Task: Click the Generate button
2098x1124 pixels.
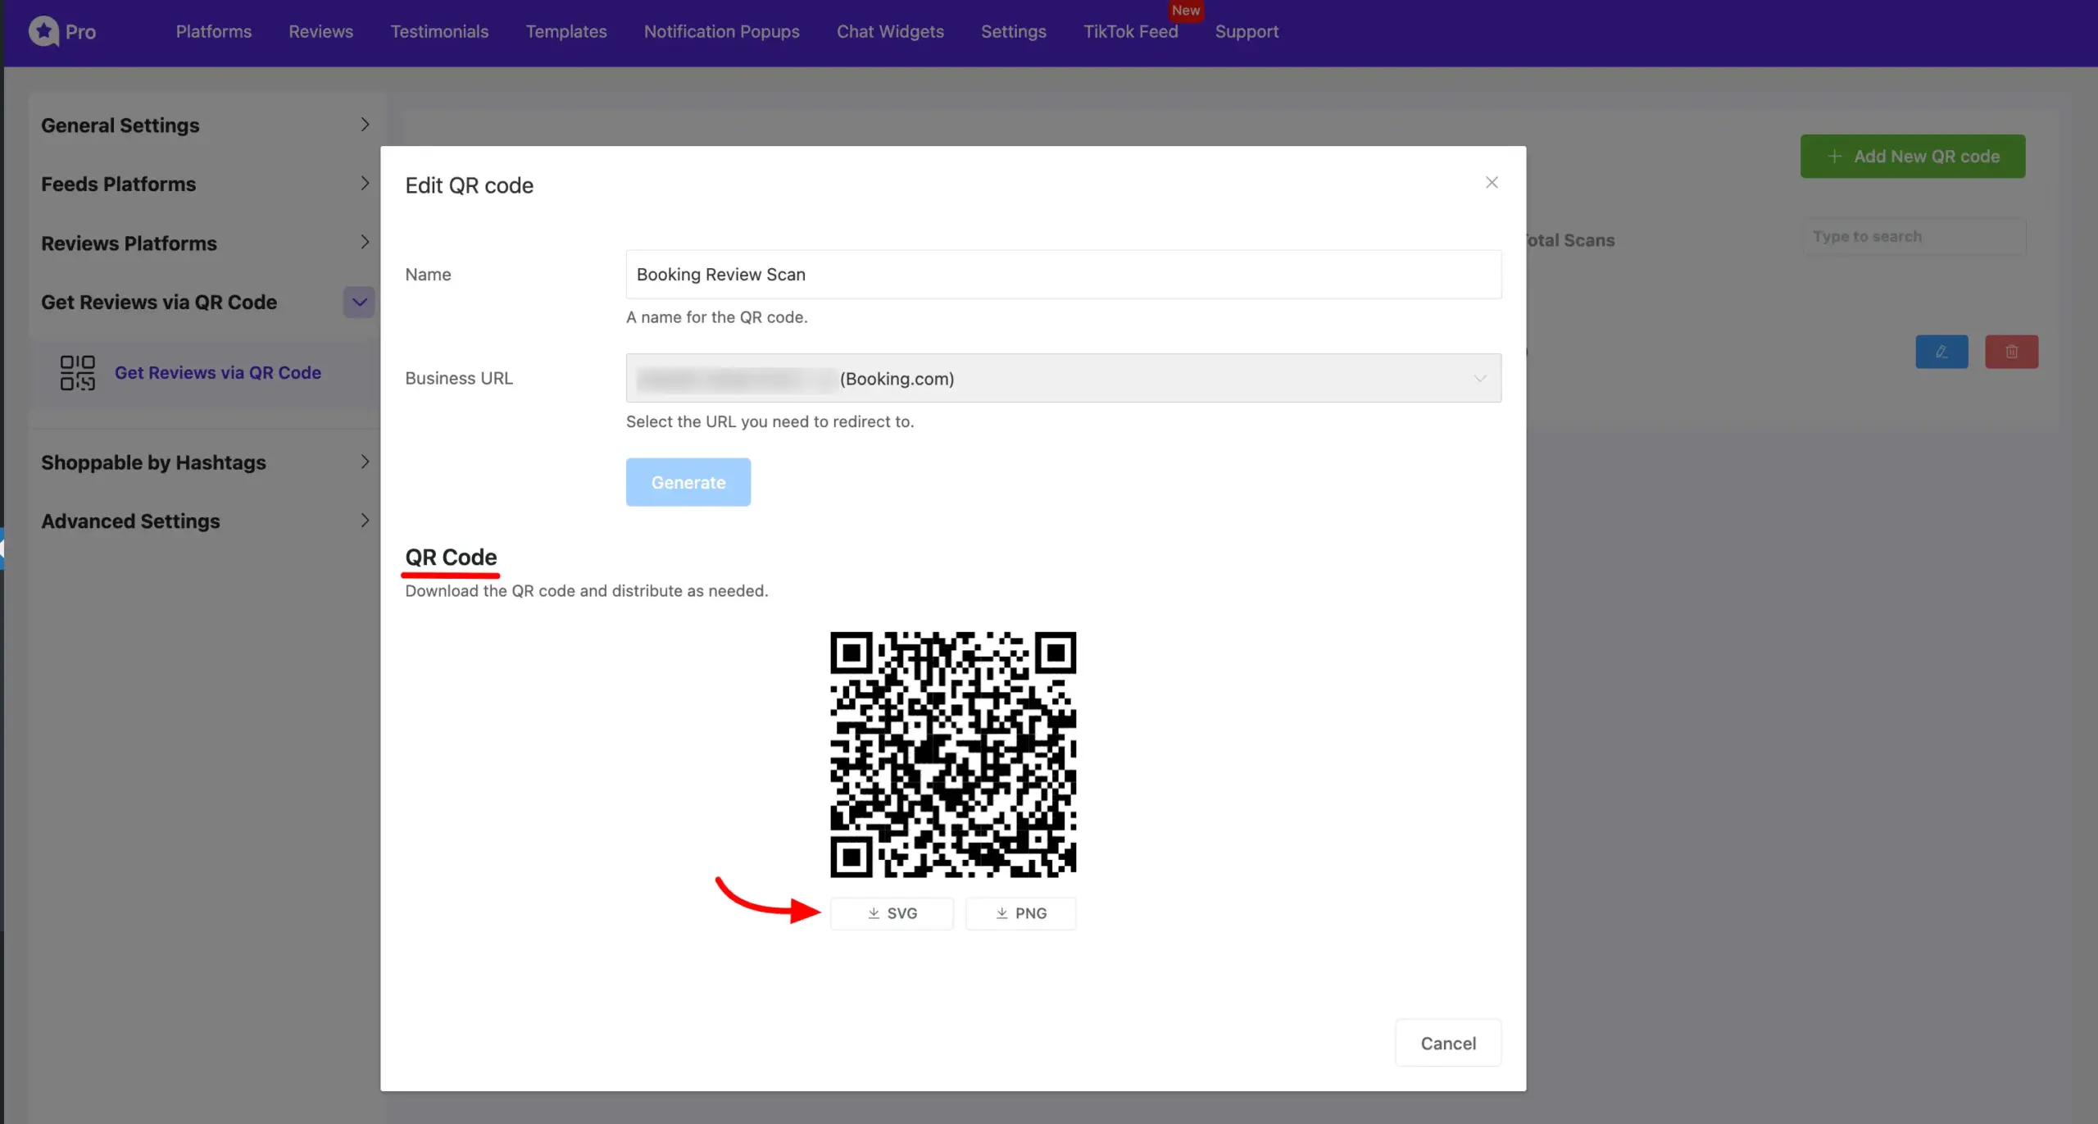Action: [x=688, y=482]
